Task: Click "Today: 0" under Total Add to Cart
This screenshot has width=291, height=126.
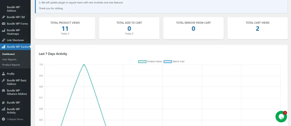Action: click(129, 34)
